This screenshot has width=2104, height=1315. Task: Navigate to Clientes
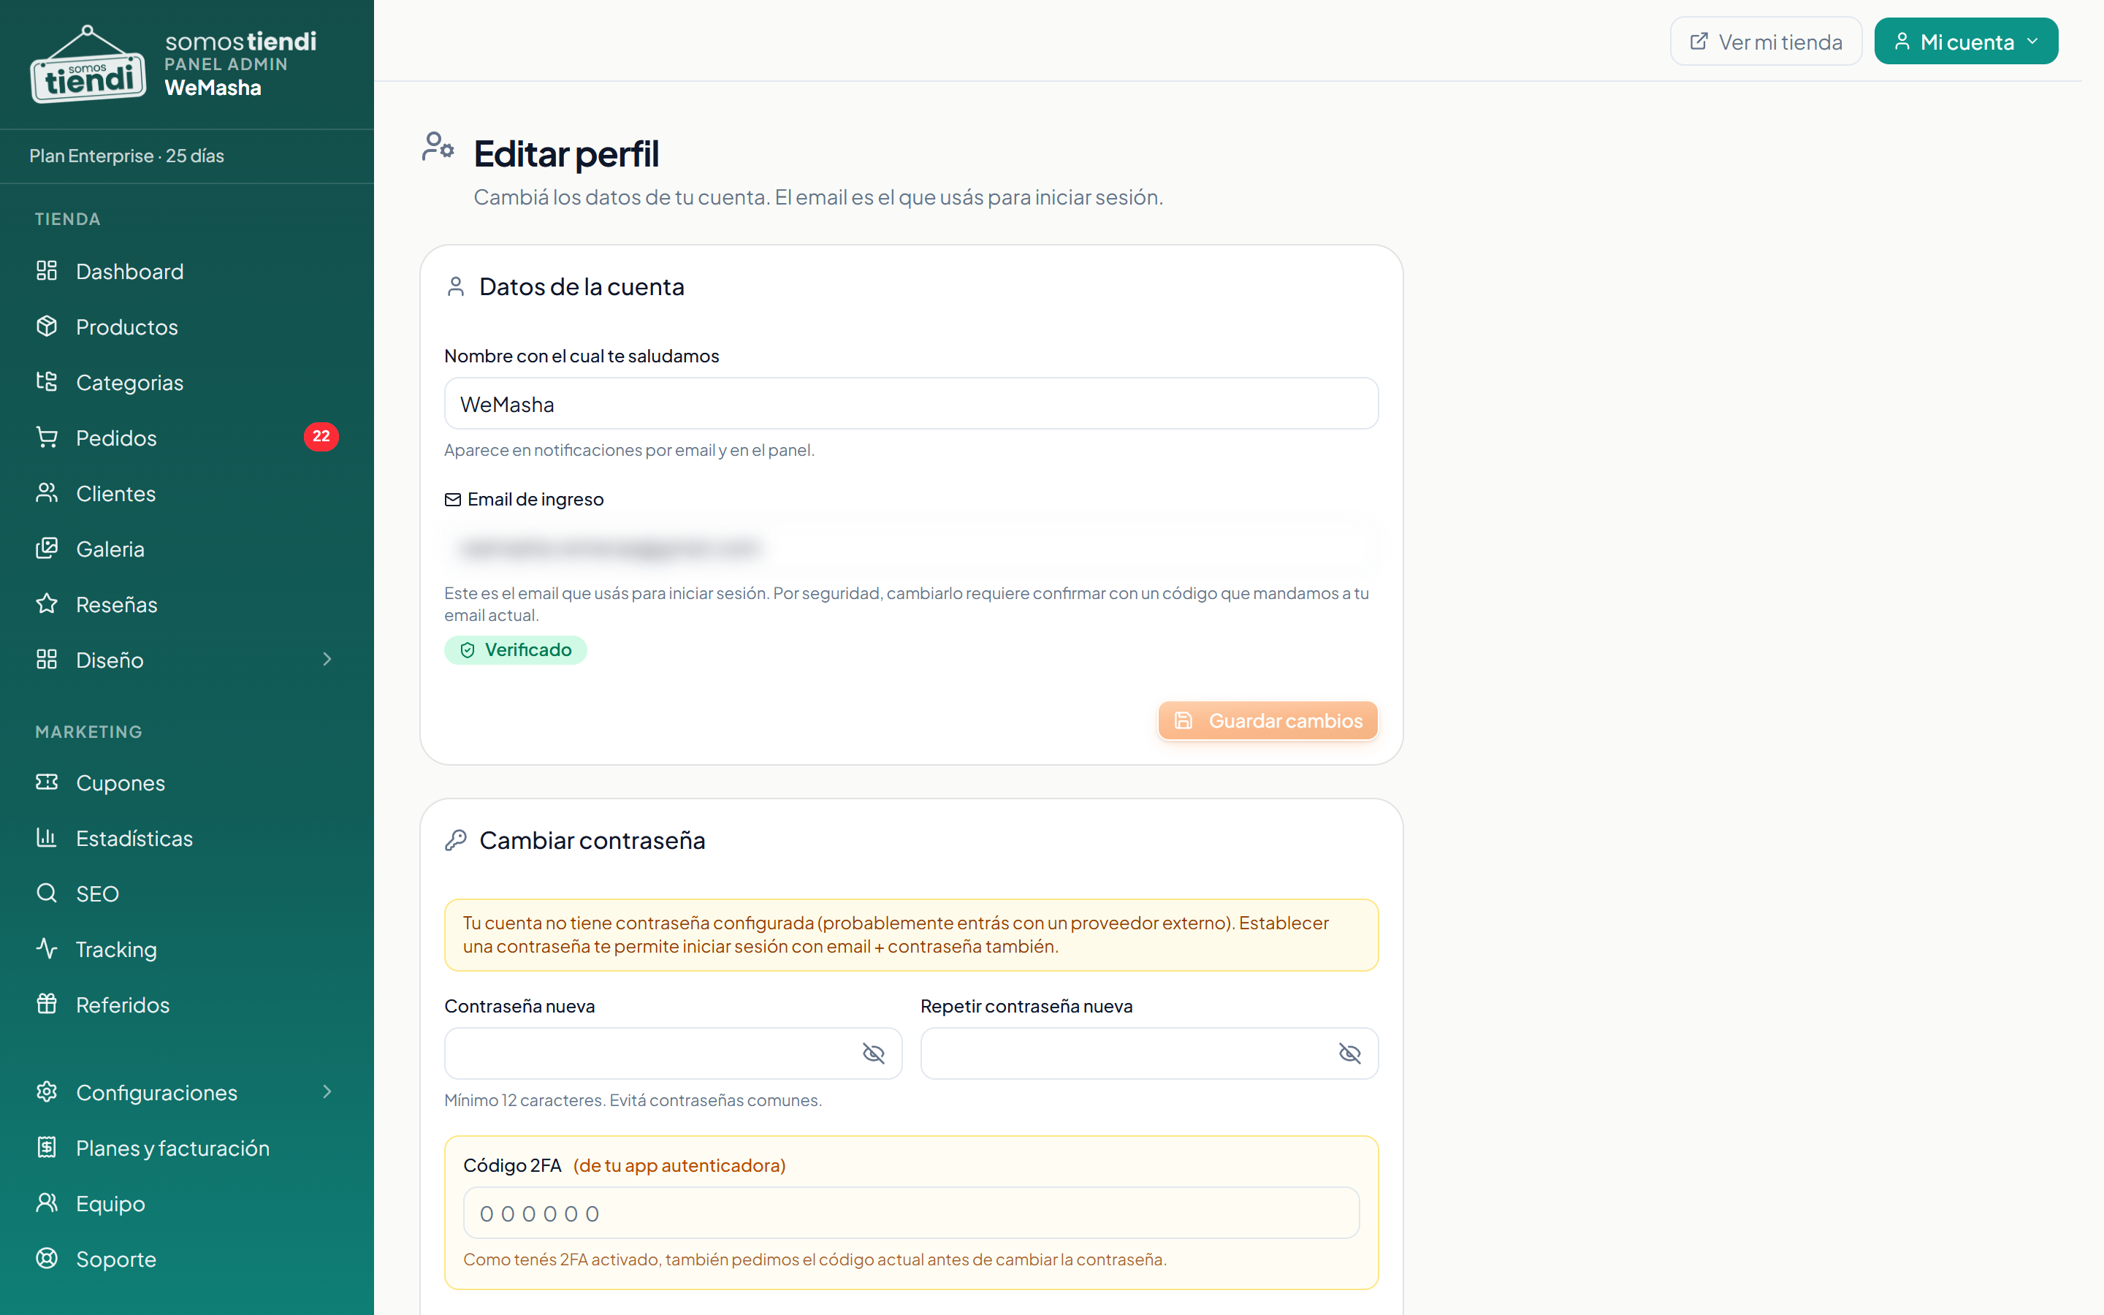186,493
